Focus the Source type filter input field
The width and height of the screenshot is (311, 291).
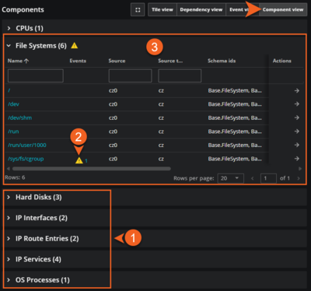coord(180,75)
